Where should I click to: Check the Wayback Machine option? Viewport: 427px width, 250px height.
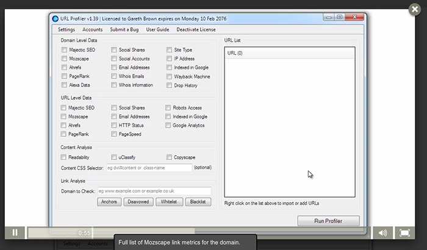(169, 77)
